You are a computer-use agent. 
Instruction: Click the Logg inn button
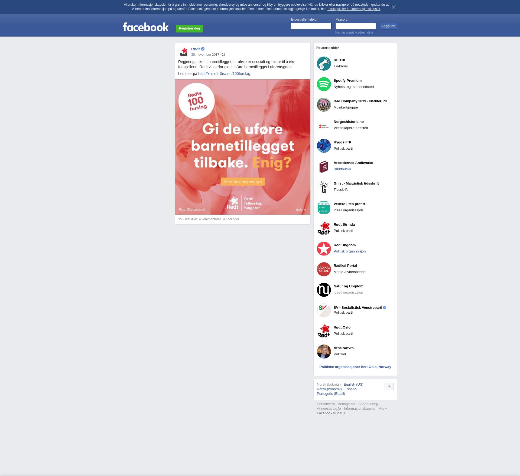coord(388,26)
